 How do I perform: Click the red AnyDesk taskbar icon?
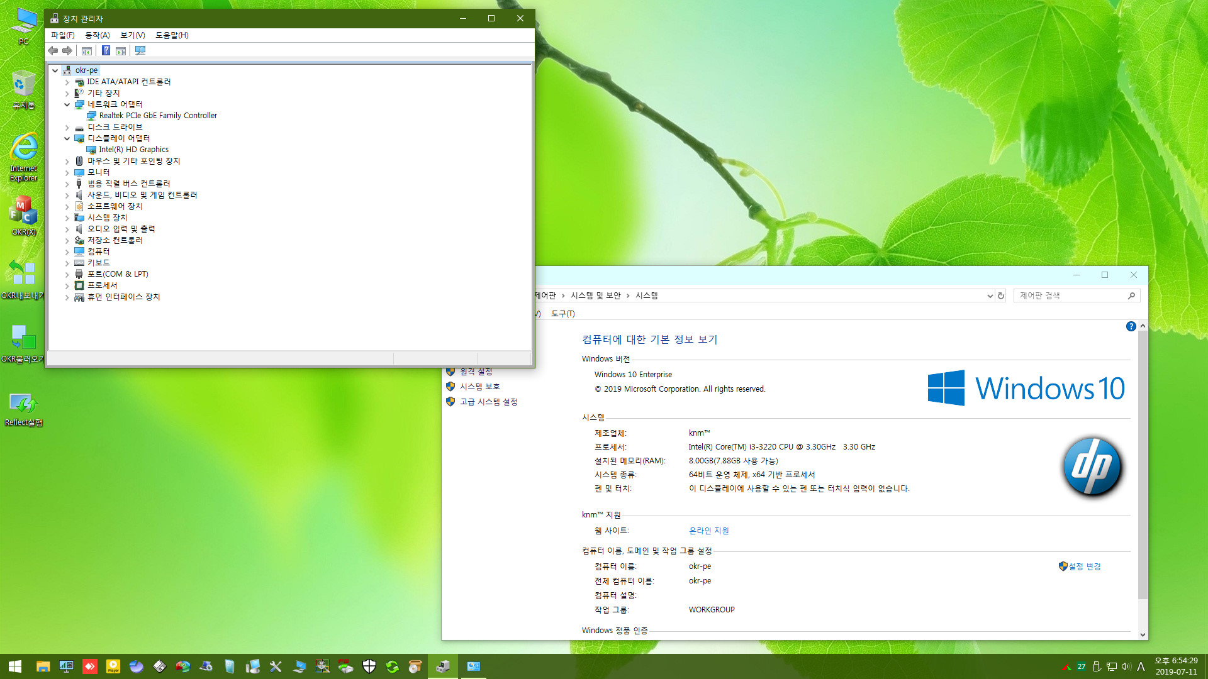pyautogui.click(x=90, y=666)
